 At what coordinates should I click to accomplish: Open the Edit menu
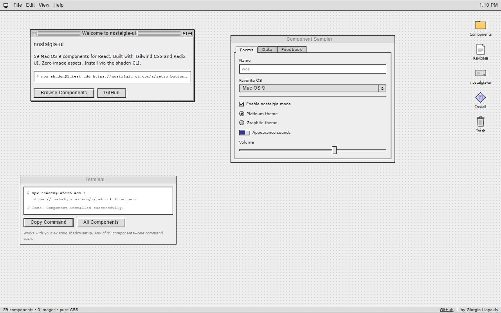tap(31, 5)
